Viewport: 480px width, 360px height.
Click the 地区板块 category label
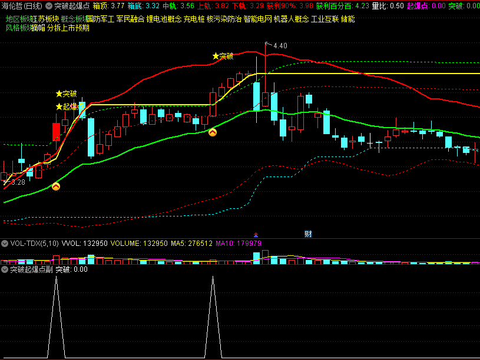18,19
